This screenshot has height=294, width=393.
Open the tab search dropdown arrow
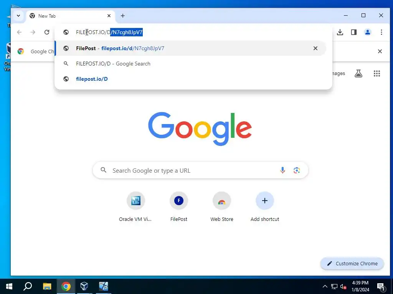point(18,16)
